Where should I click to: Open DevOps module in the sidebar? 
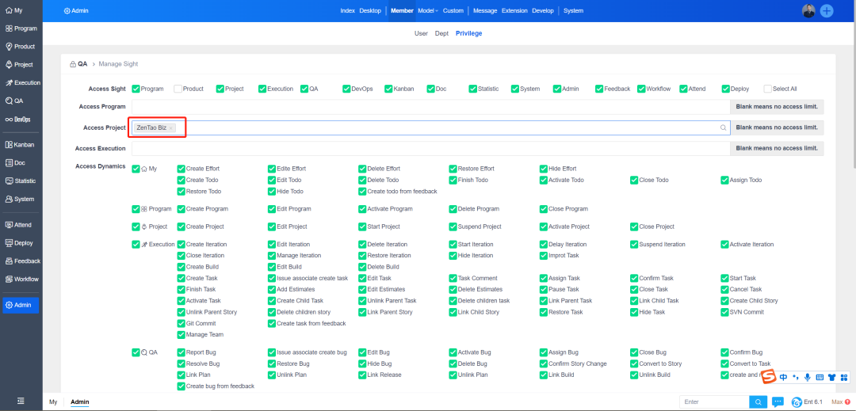coord(21,120)
